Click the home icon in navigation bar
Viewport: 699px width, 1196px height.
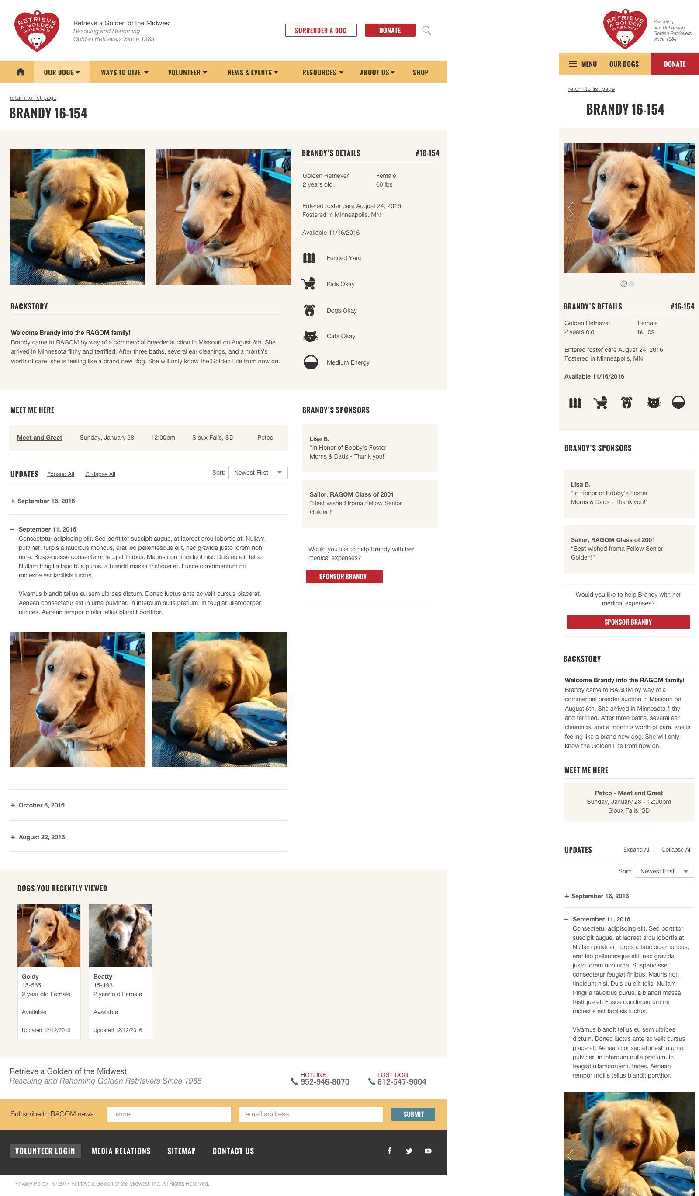point(21,72)
